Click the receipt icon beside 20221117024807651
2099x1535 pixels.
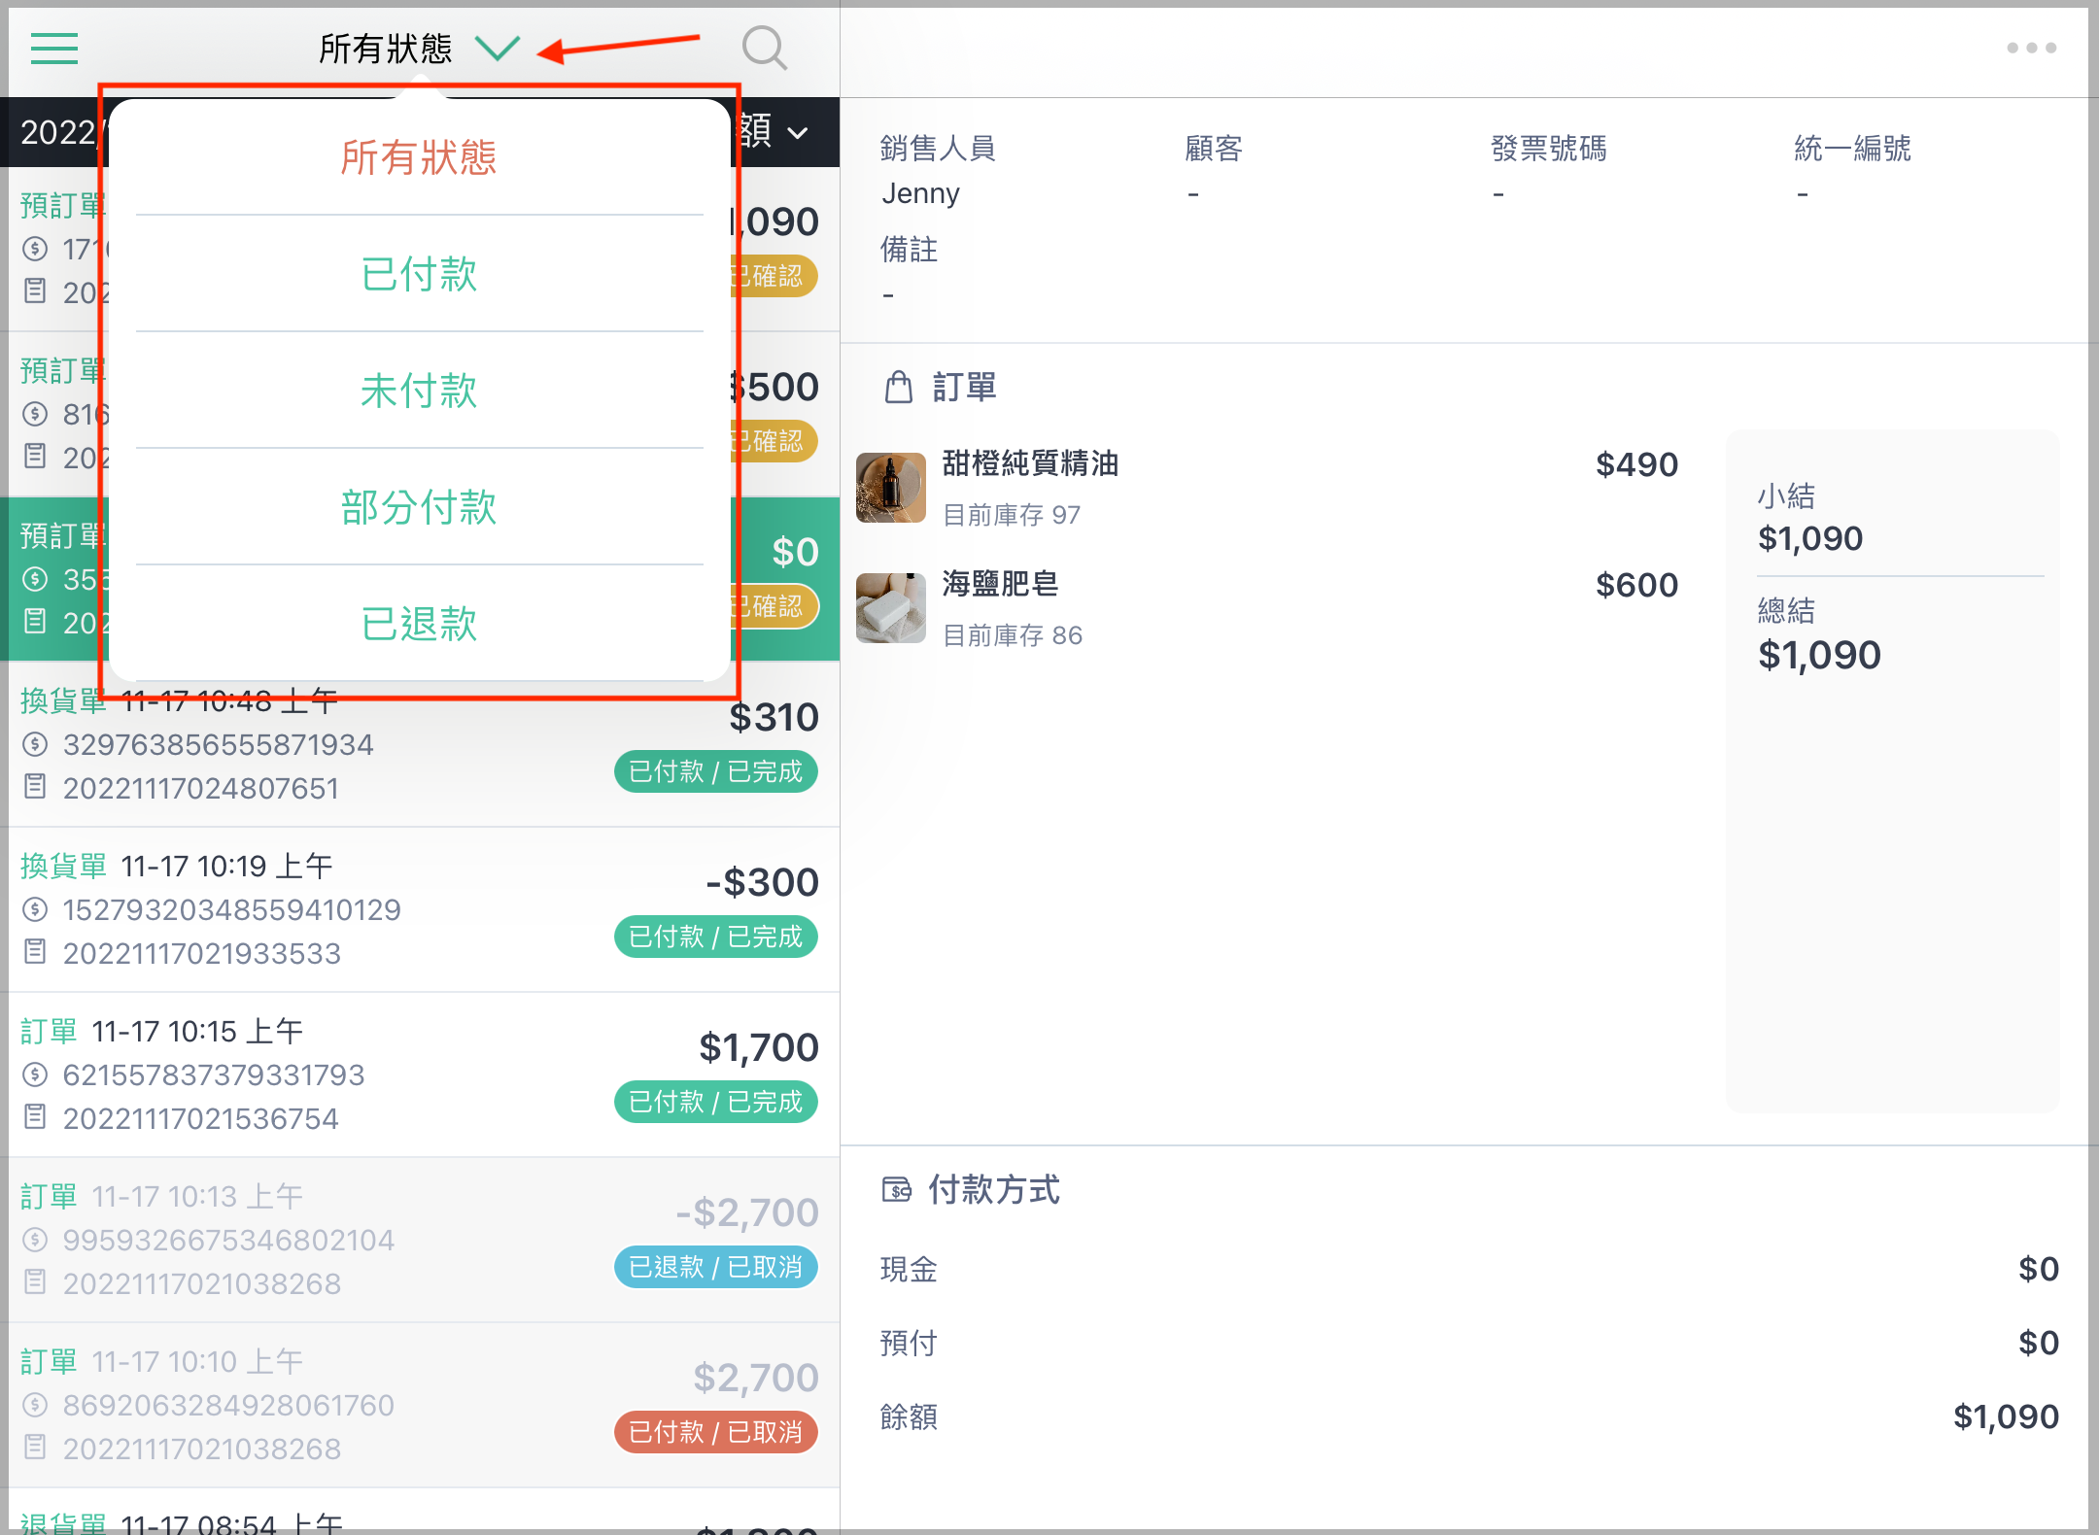35,786
